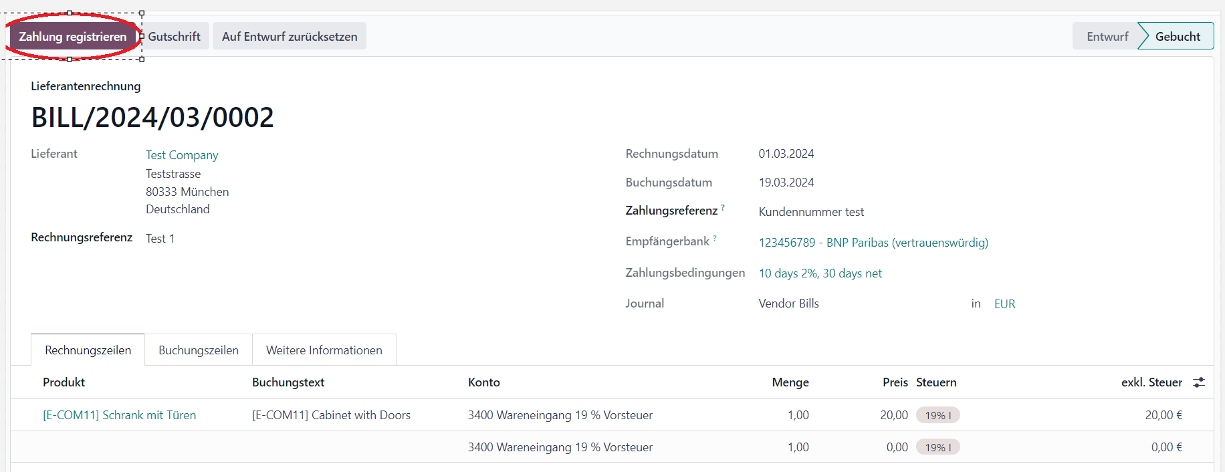Click the Journal value Vendor Bills

pyautogui.click(x=789, y=304)
